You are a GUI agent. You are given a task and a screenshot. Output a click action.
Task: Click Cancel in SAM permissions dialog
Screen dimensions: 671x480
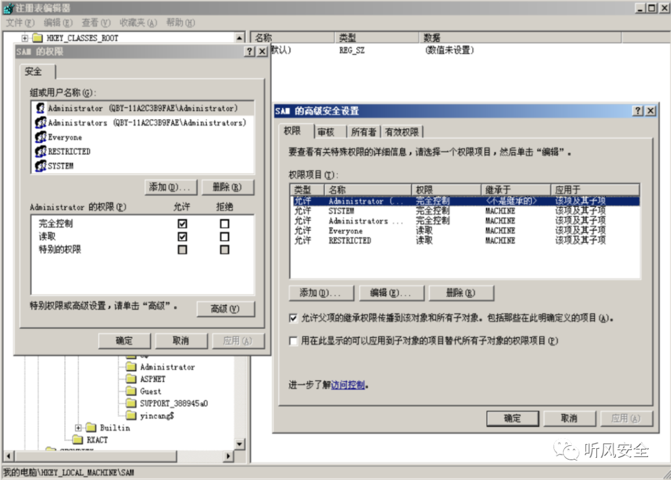click(x=181, y=341)
